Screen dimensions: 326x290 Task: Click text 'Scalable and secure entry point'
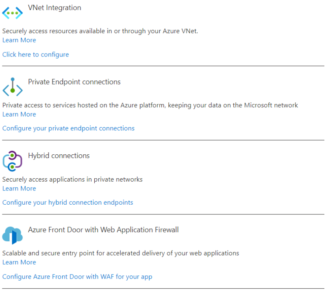pos(49,253)
